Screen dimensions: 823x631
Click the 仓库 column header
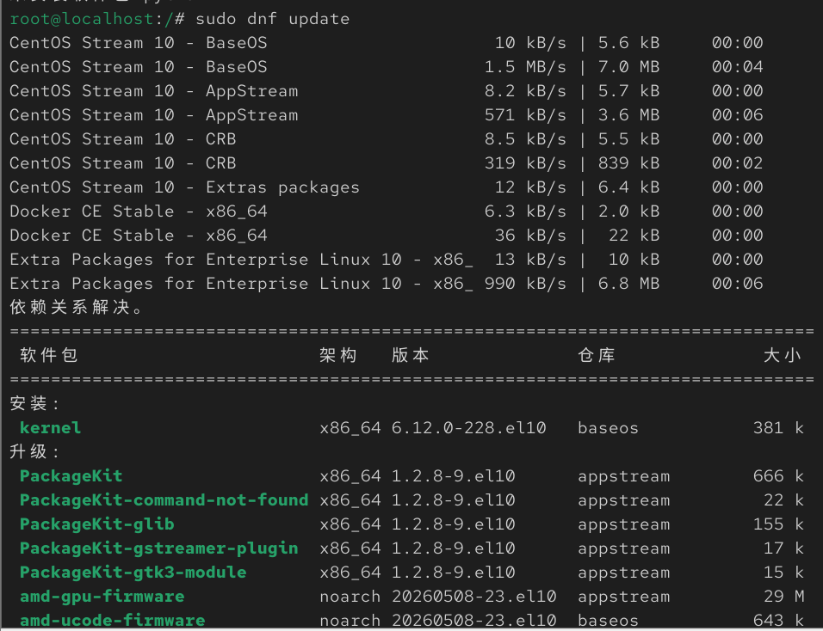[x=597, y=355]
